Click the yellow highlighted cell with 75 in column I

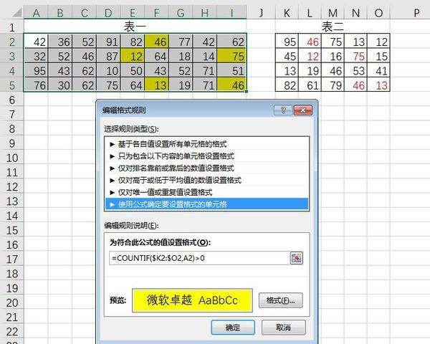[237, 57]
